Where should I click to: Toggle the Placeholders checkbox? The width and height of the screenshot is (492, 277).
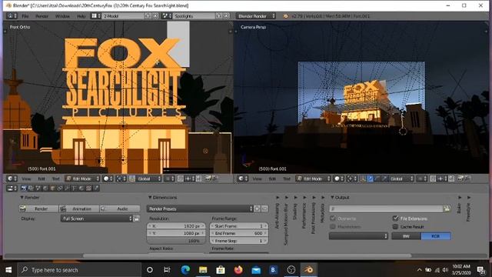pos(333,226)
